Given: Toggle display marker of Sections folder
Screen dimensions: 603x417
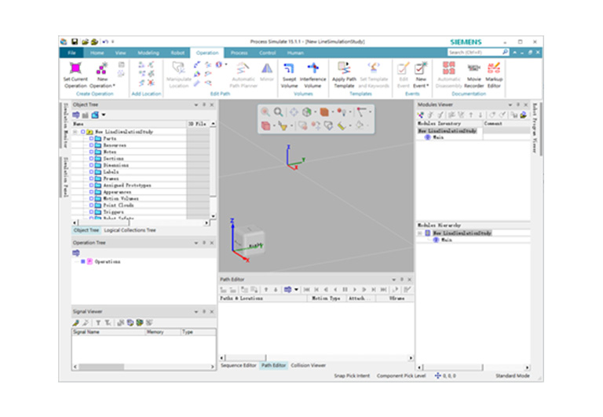Looking at the screenshot, I should click(x=91, y=159).
